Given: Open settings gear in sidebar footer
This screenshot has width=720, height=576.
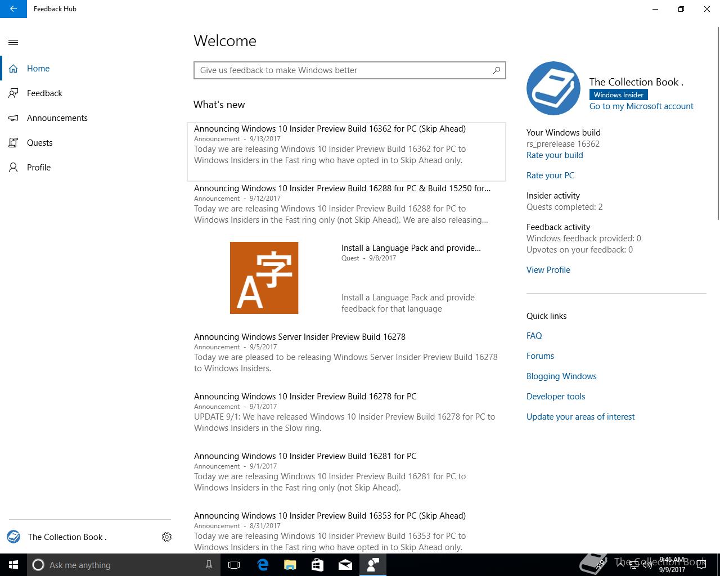Looking at the screenshot, I should [x=166, y=537].
